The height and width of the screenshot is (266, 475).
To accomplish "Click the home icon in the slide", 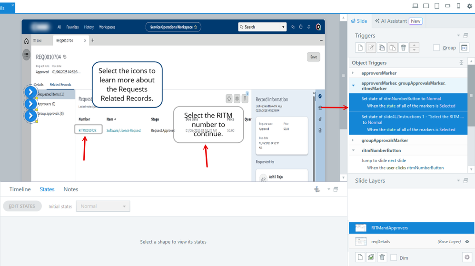I will click(26, 41).
